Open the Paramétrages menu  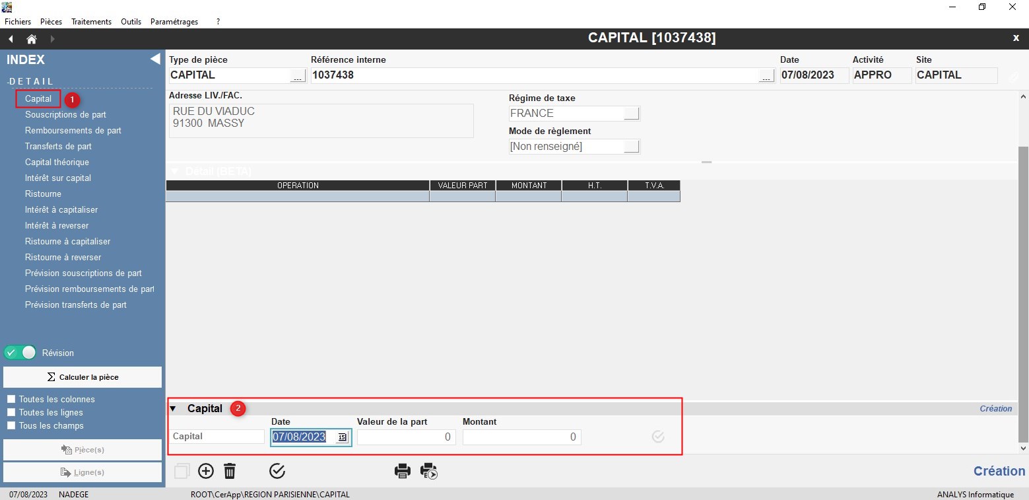[x=174, y=22]
